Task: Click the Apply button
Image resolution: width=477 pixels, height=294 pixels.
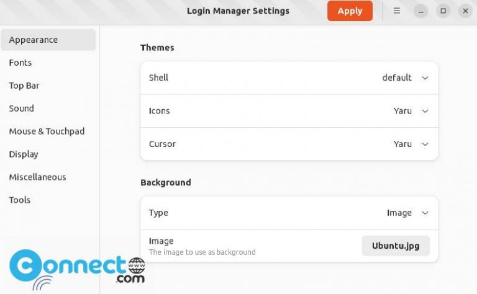Action: [350, 11]
